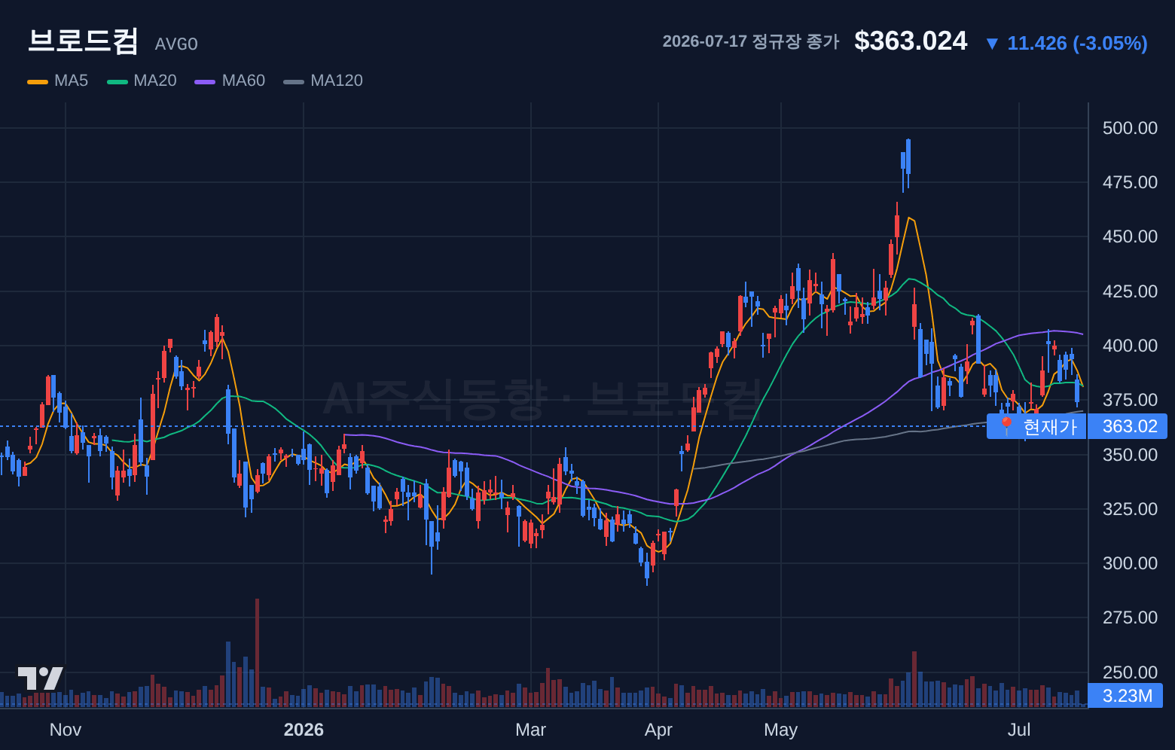The image size is (1175, 750).
Task: Toggle the MA20 legend entry
Action: click(142, 81)
